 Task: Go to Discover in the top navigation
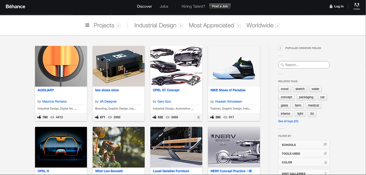coord(144,6)
